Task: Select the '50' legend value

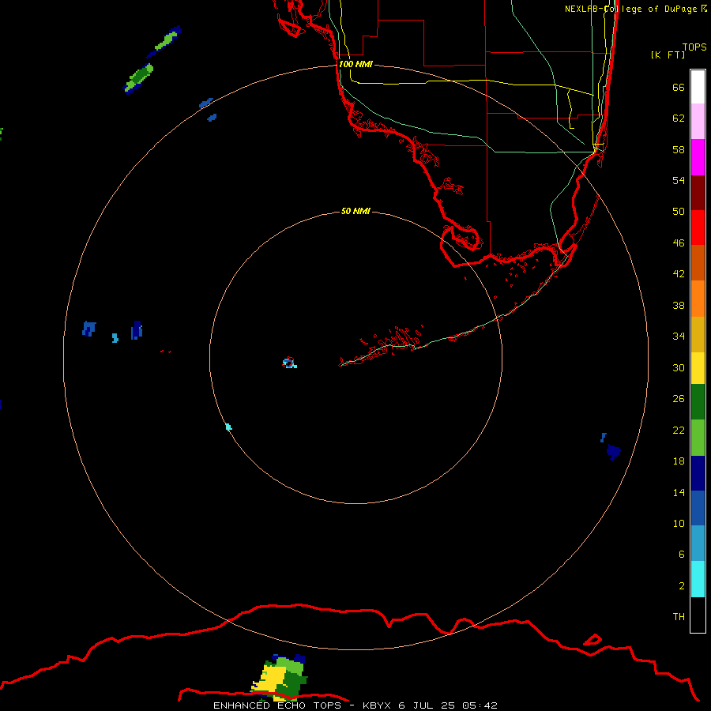Action: (679, 211)
